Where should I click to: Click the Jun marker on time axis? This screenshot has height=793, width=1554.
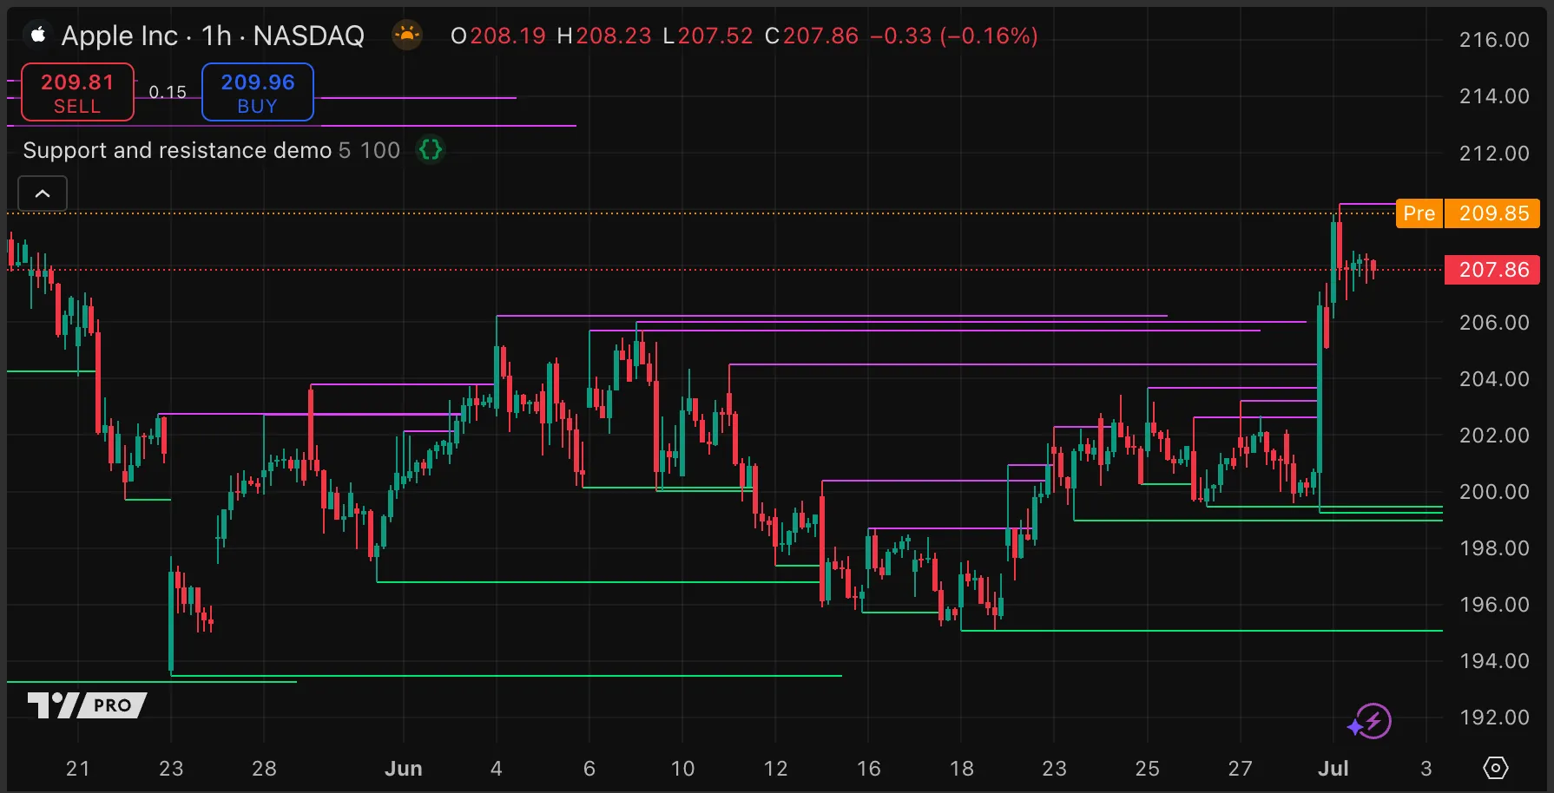click(x=403, y=769)
